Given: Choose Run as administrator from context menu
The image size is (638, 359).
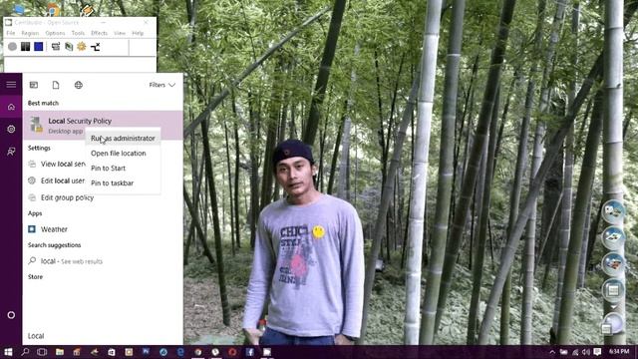Looking at the screenshot, I should pyautogui.click(x=123, y=139).
